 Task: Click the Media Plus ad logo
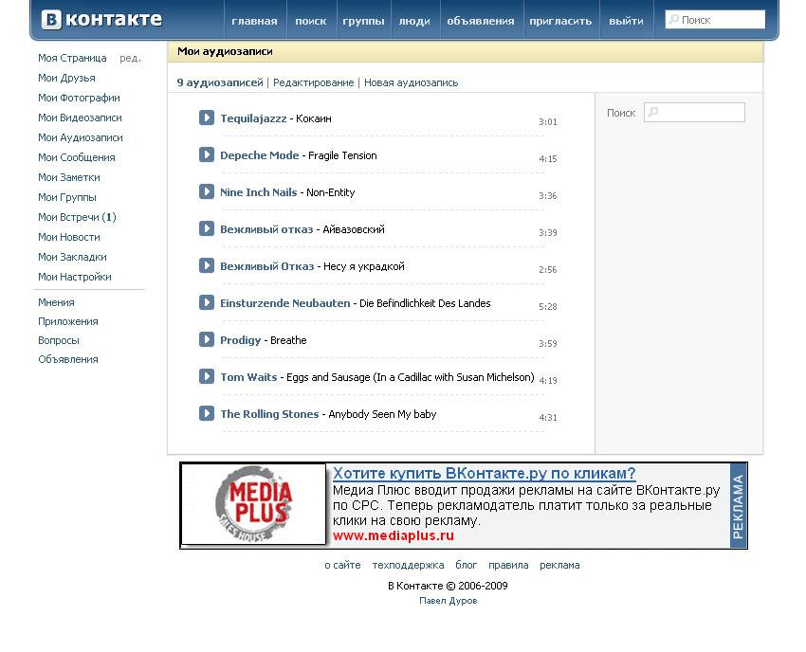click(254, 503)
